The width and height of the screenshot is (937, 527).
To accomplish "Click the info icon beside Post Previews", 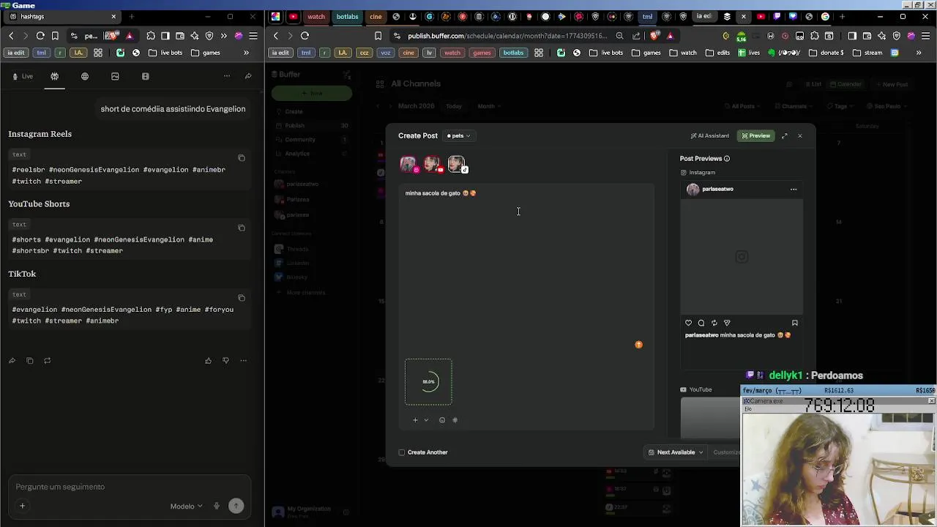I will point(726,159).
